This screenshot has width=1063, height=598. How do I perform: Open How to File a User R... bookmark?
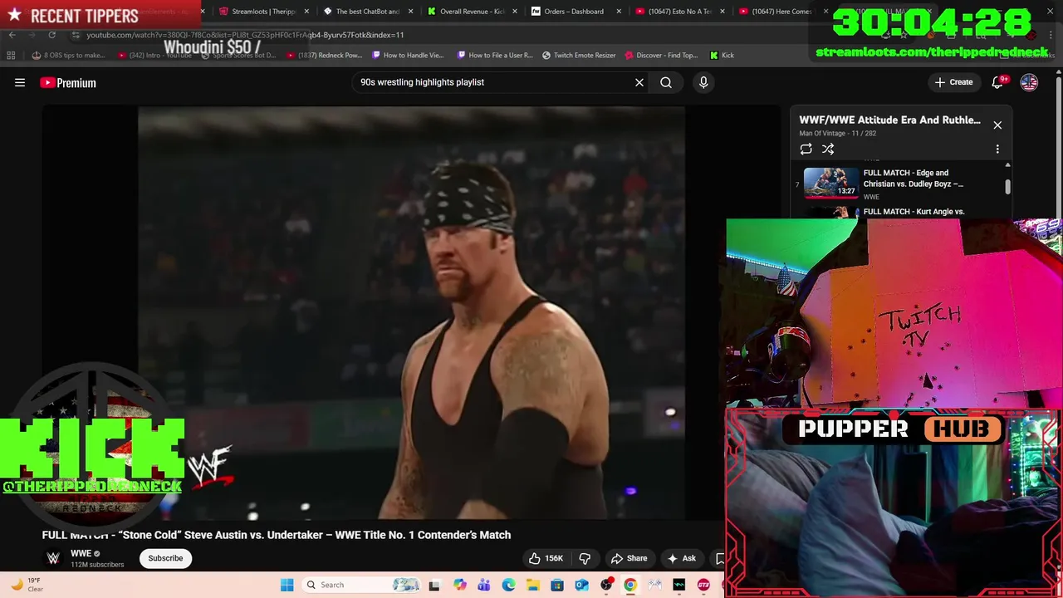click(x=495, y=56)
